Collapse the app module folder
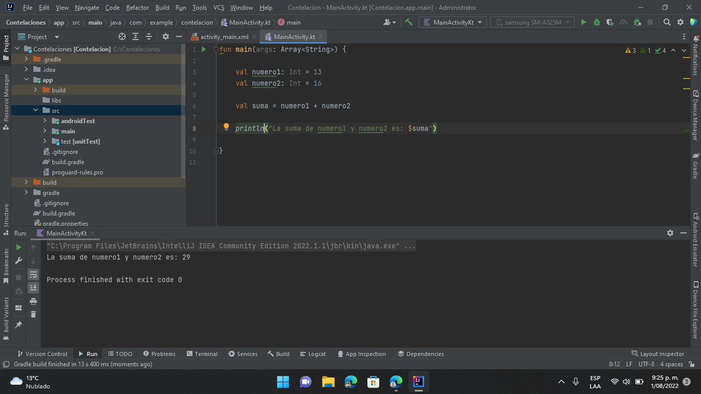This screenshot has width=701, height=394. 27,80
